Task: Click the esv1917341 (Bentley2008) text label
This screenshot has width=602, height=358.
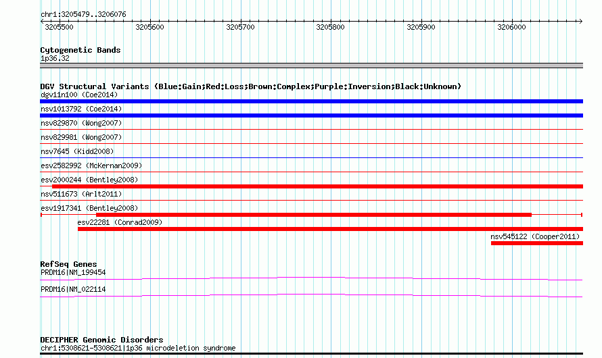Action: 89,208
